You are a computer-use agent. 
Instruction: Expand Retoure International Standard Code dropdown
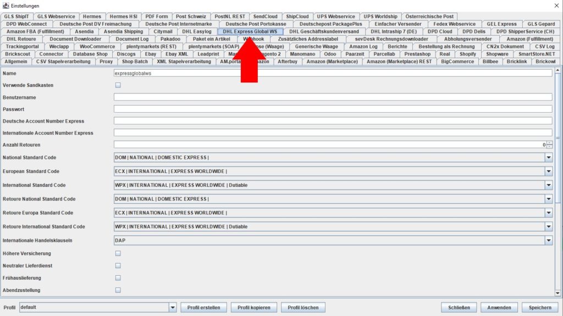click(548, 226)
